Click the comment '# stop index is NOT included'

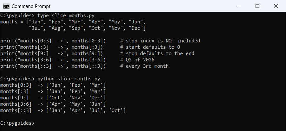pos(160,41)
